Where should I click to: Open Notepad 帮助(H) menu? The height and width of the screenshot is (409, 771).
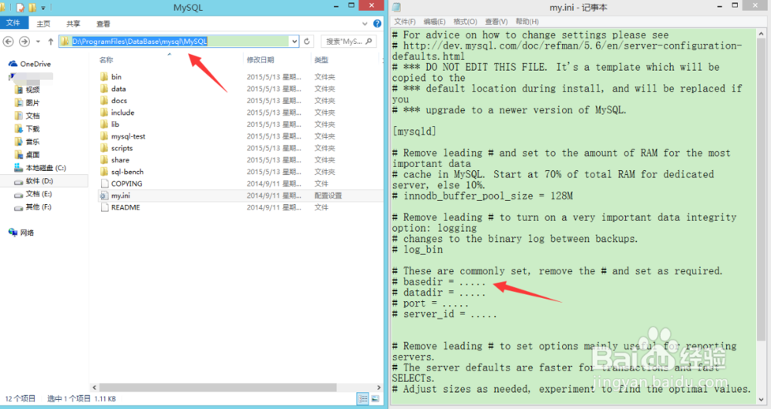527,22
